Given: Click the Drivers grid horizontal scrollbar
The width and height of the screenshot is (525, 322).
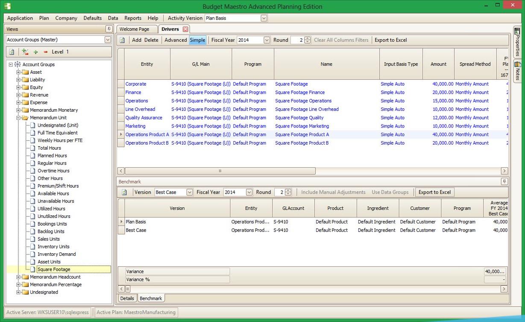Looking at the screenshot, I should pyautogui.click(x=220, y=171).
